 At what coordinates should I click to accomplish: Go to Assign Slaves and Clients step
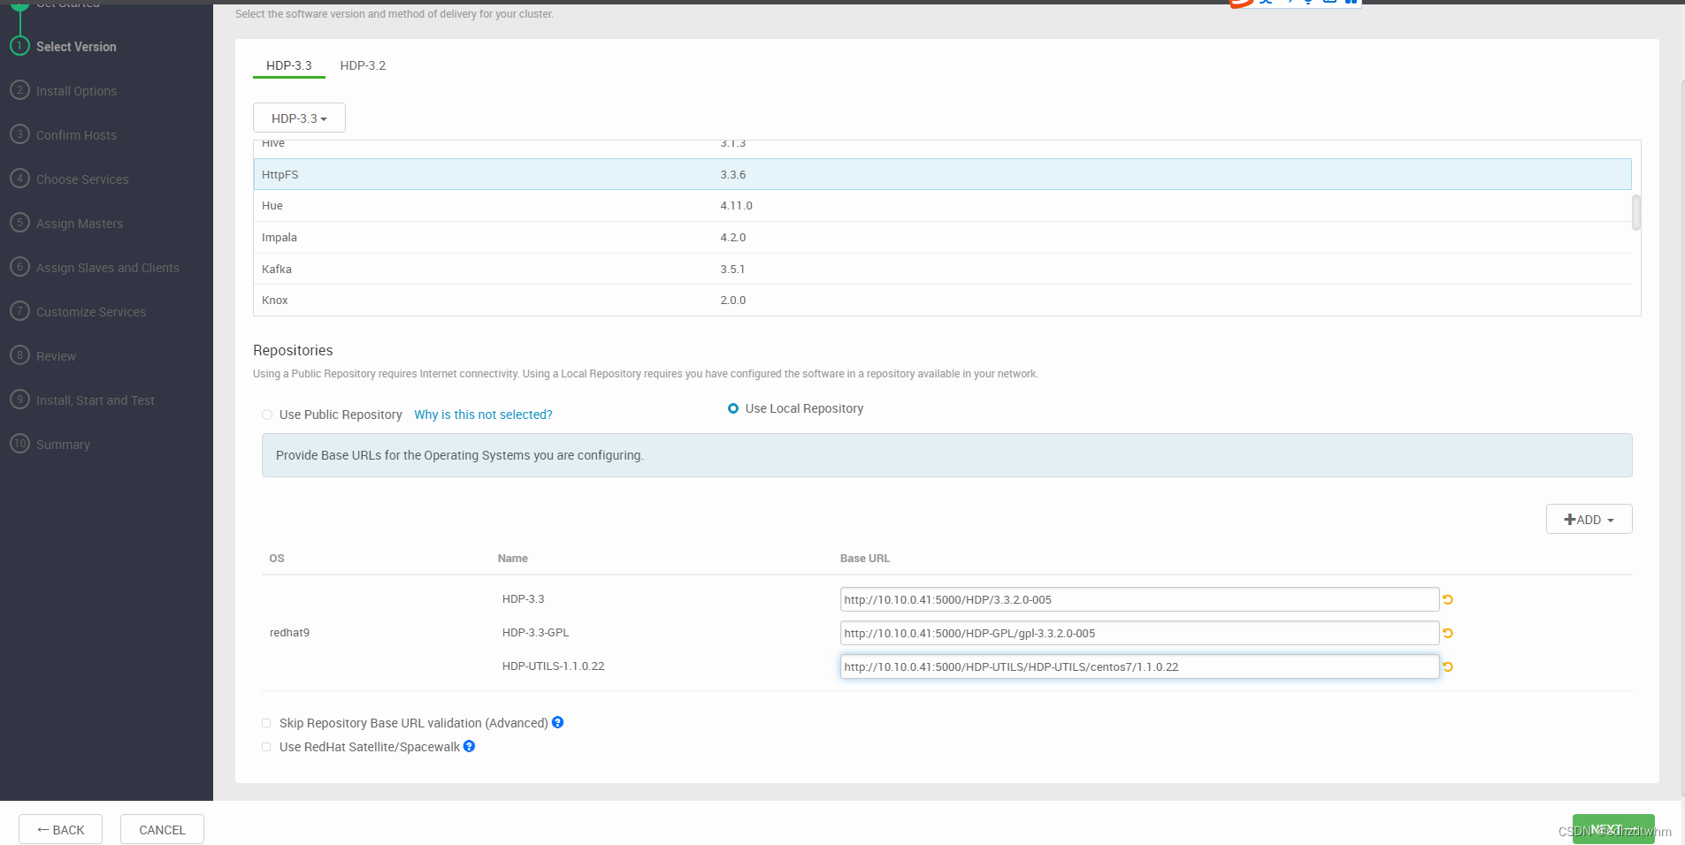(x=108, y=268)
